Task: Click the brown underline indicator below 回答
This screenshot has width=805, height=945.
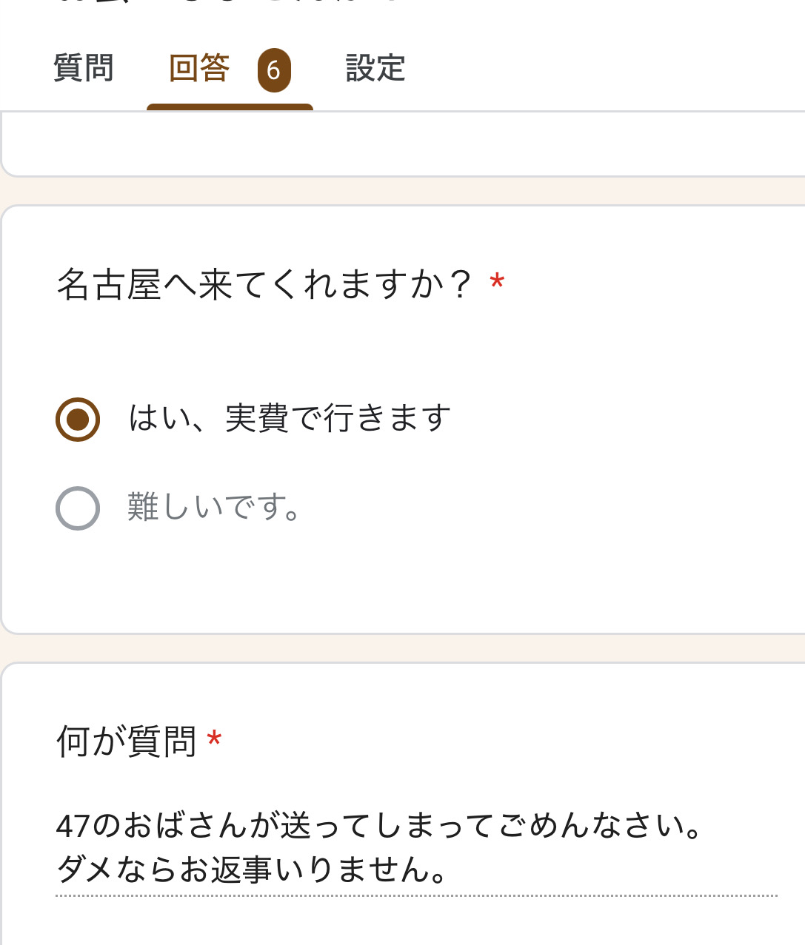Action: point(230,107)
